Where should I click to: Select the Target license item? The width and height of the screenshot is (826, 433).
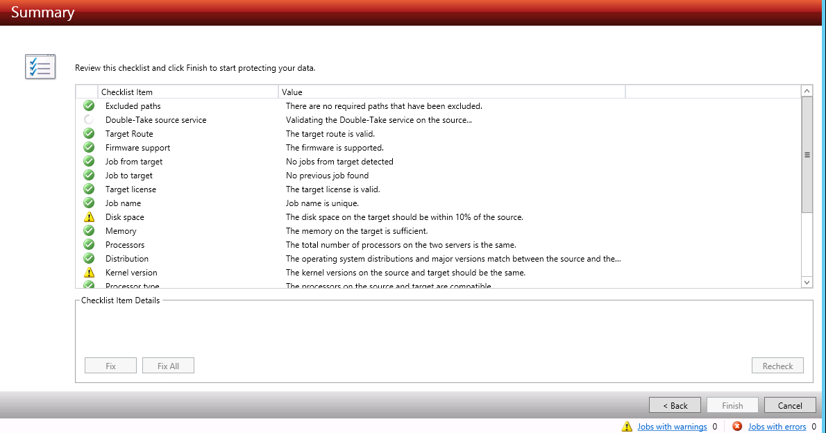click(x=438, y=189)
